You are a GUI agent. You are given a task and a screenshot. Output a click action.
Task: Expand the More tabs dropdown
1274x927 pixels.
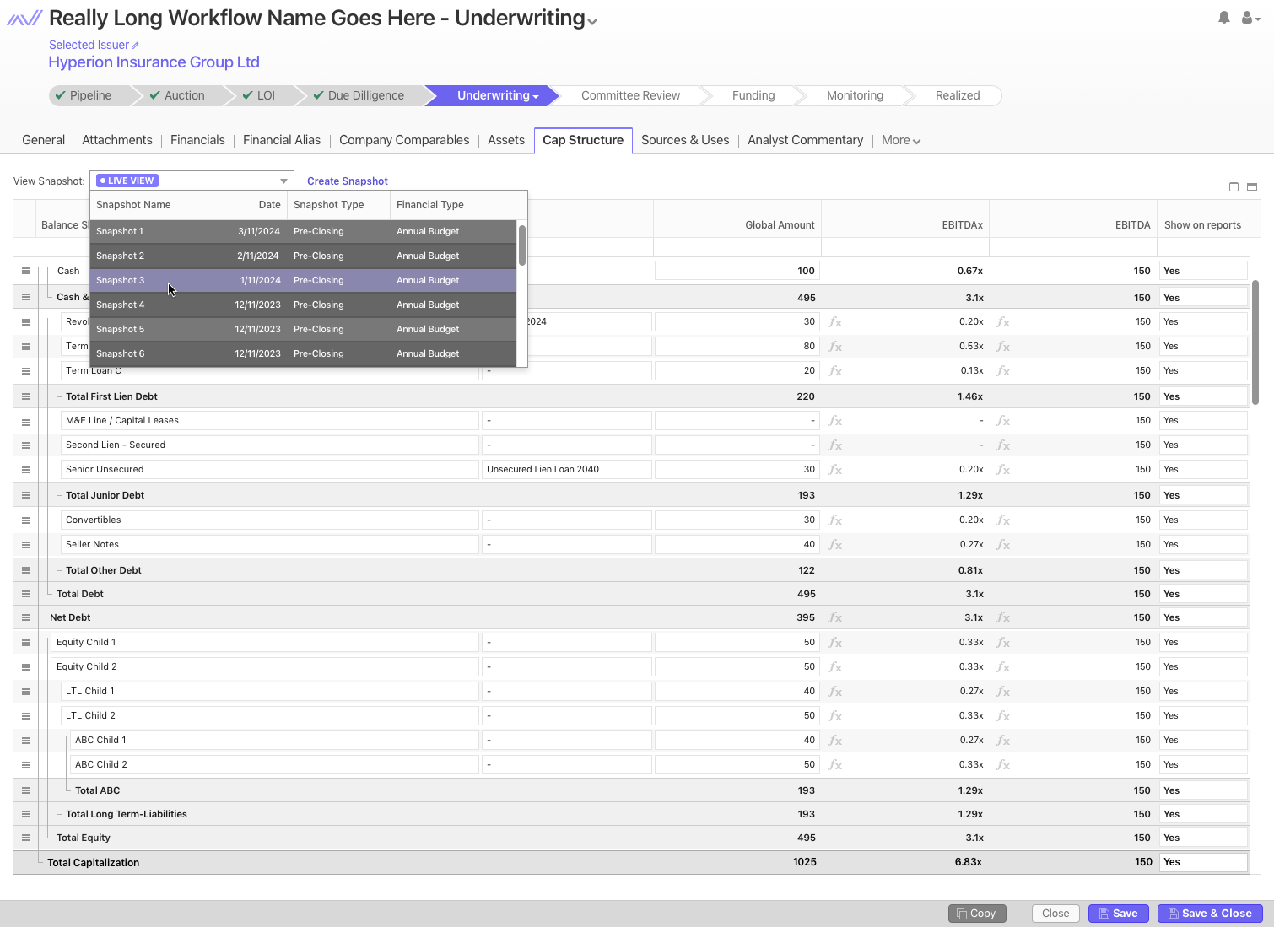(900, 141)
